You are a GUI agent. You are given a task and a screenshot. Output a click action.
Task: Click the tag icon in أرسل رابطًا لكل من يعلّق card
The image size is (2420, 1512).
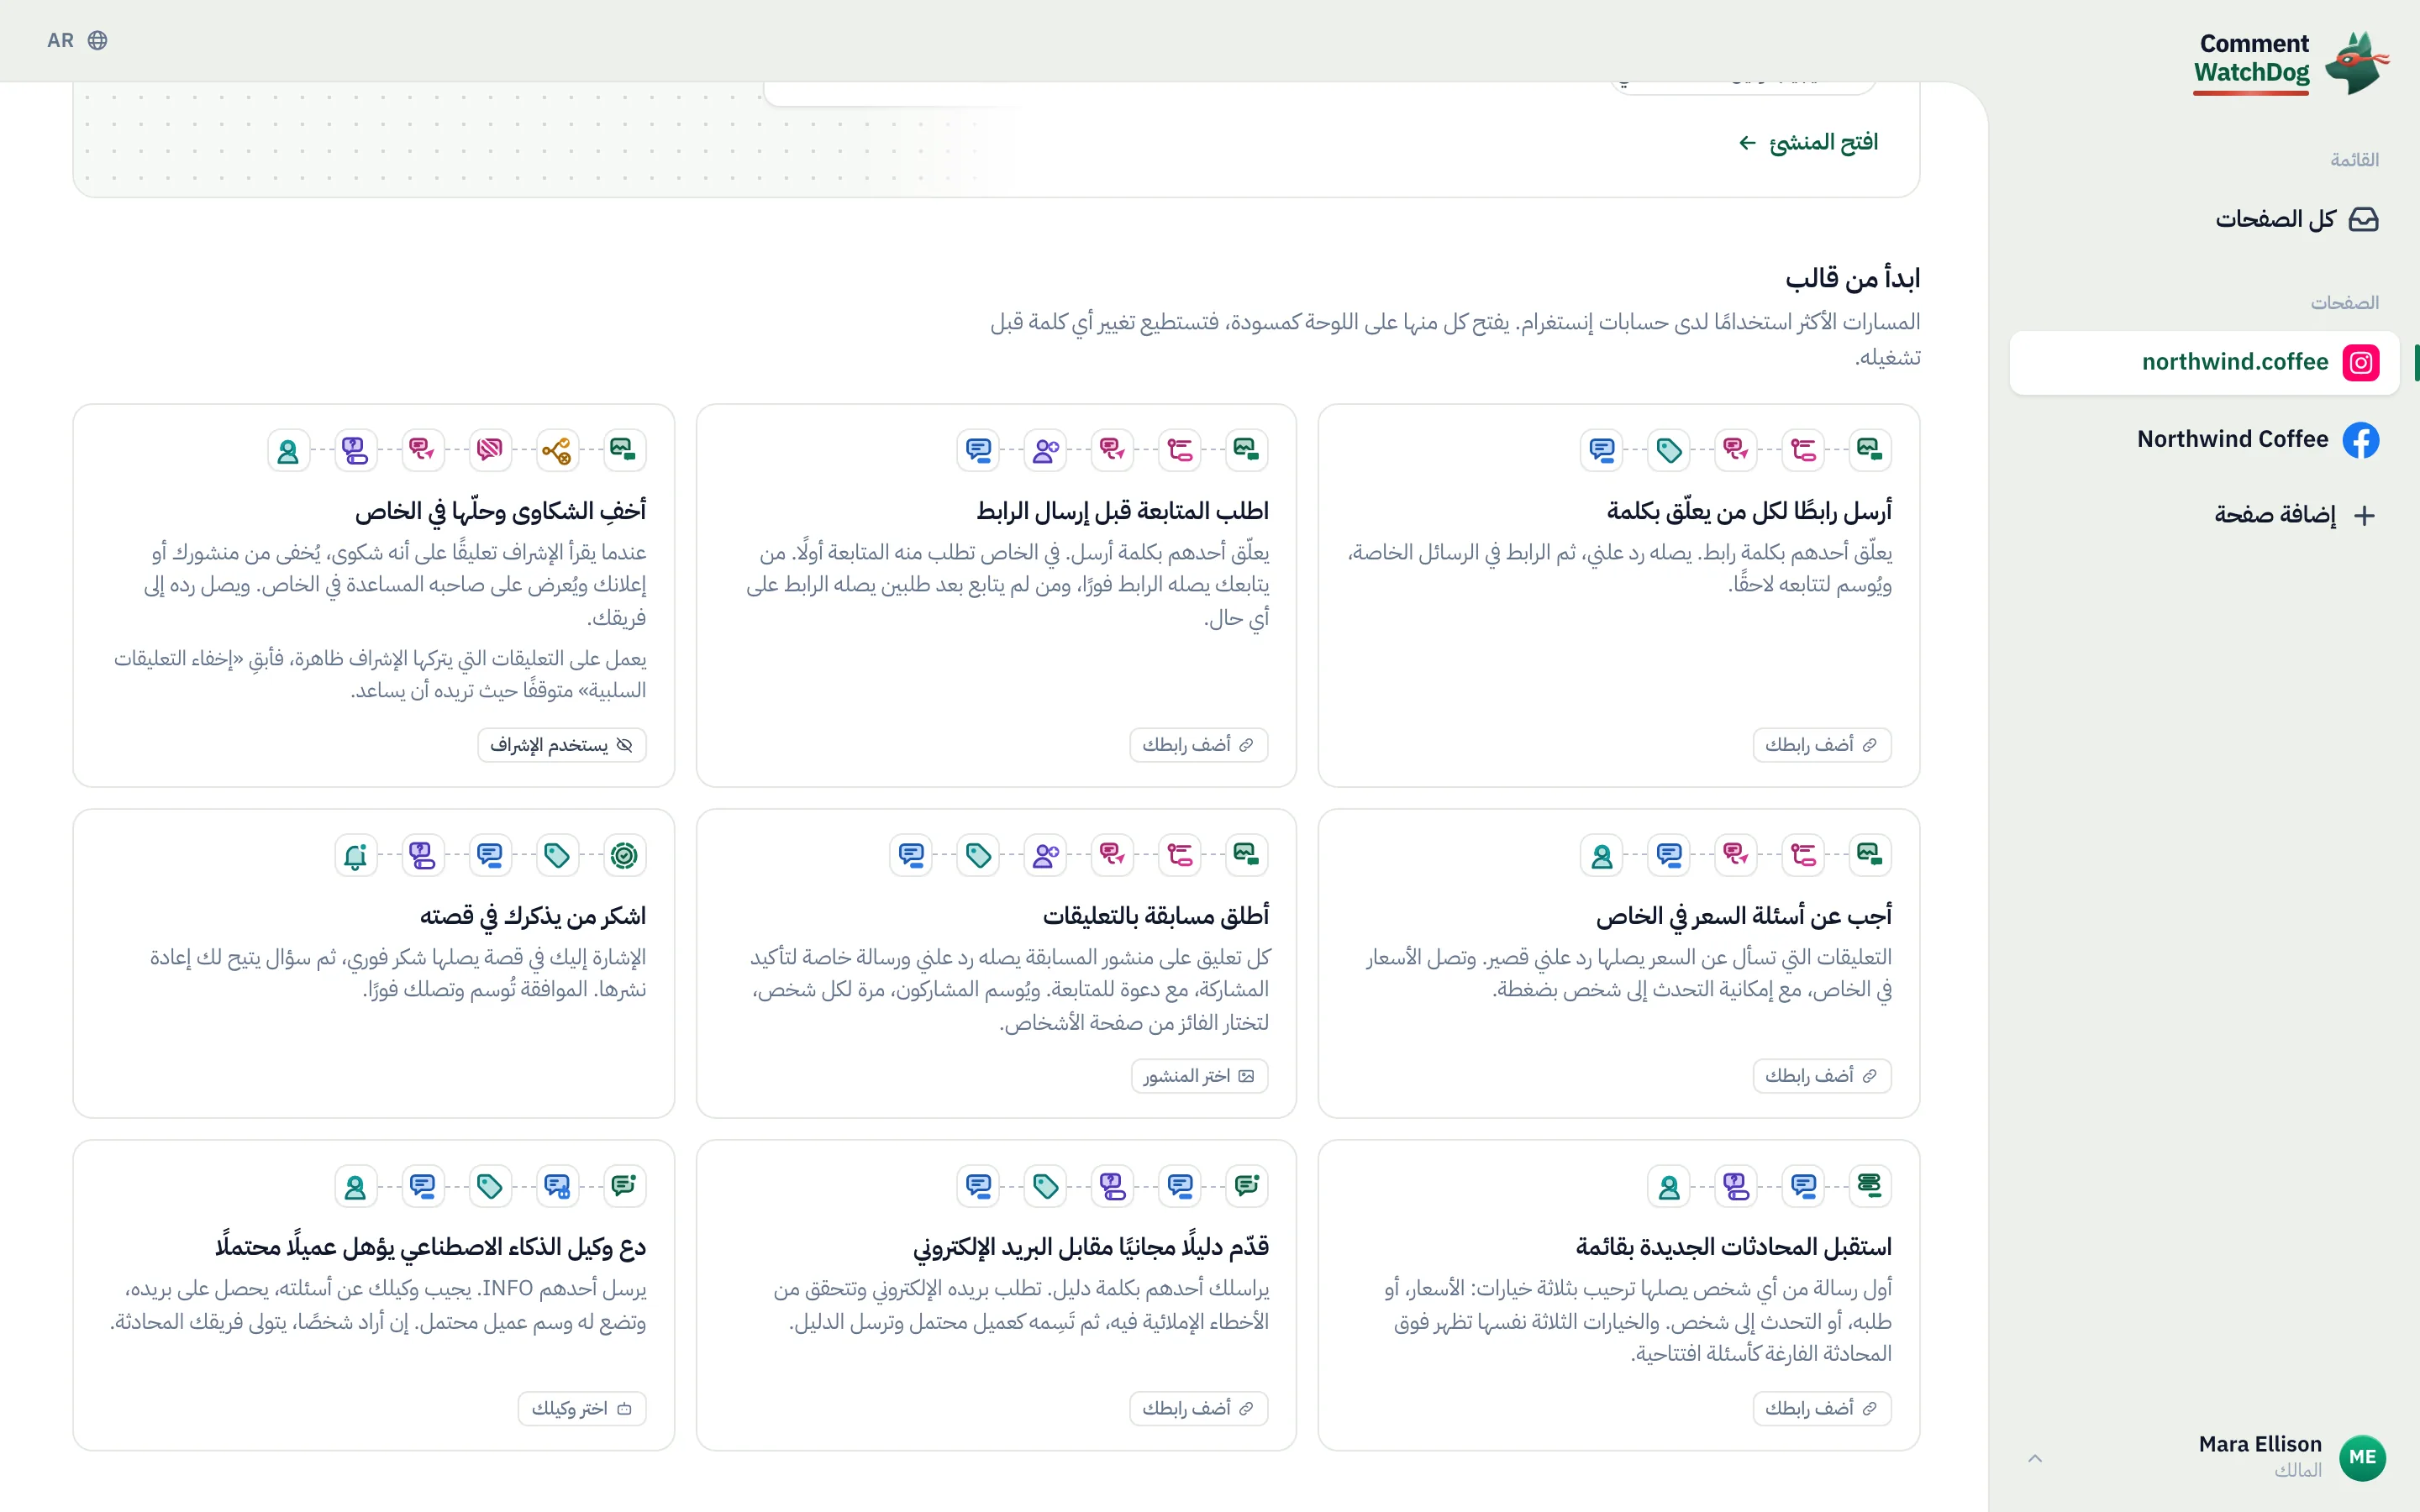pyautogui.click(x=1669, y=450)
